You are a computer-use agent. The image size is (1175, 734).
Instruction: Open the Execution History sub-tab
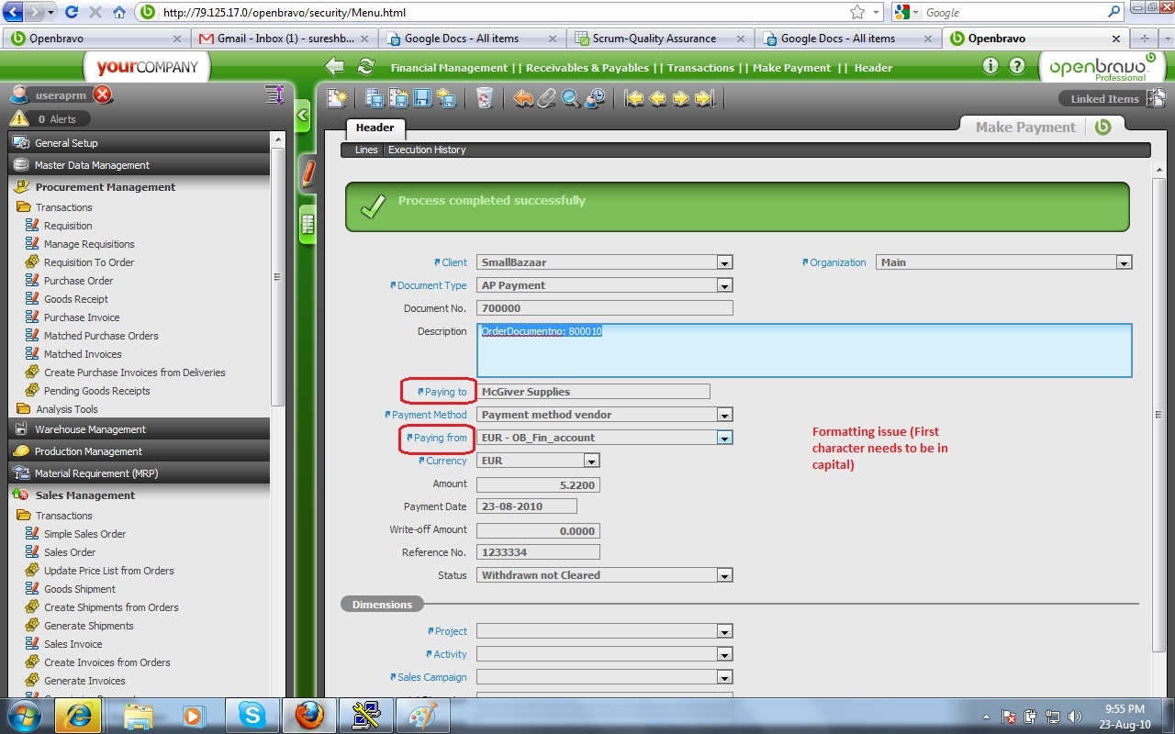pos(427,150)
